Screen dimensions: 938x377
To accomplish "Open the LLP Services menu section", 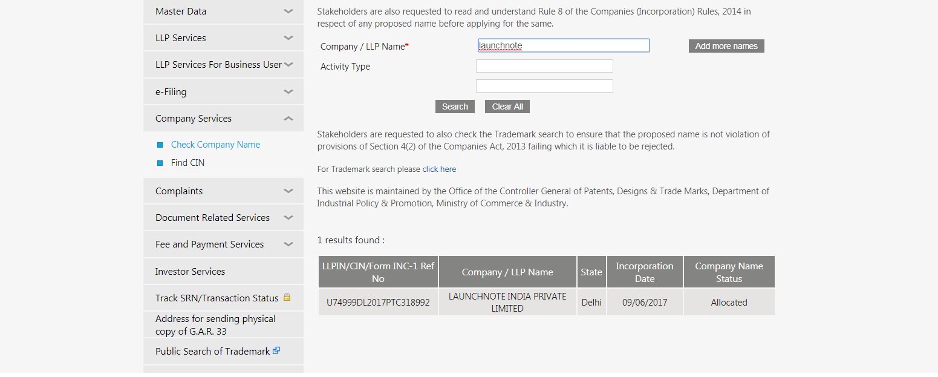I will click(x=223, y=38).
